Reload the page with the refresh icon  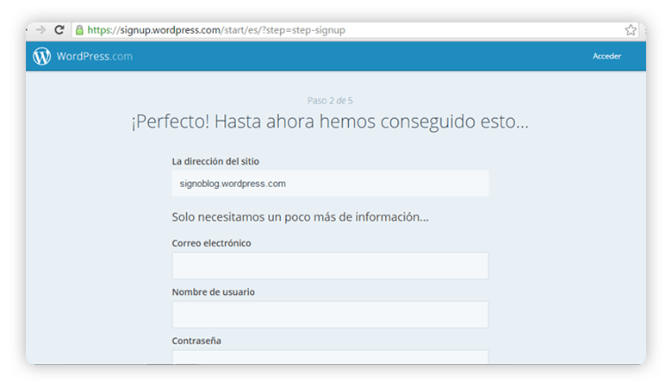tap(59, 30)
